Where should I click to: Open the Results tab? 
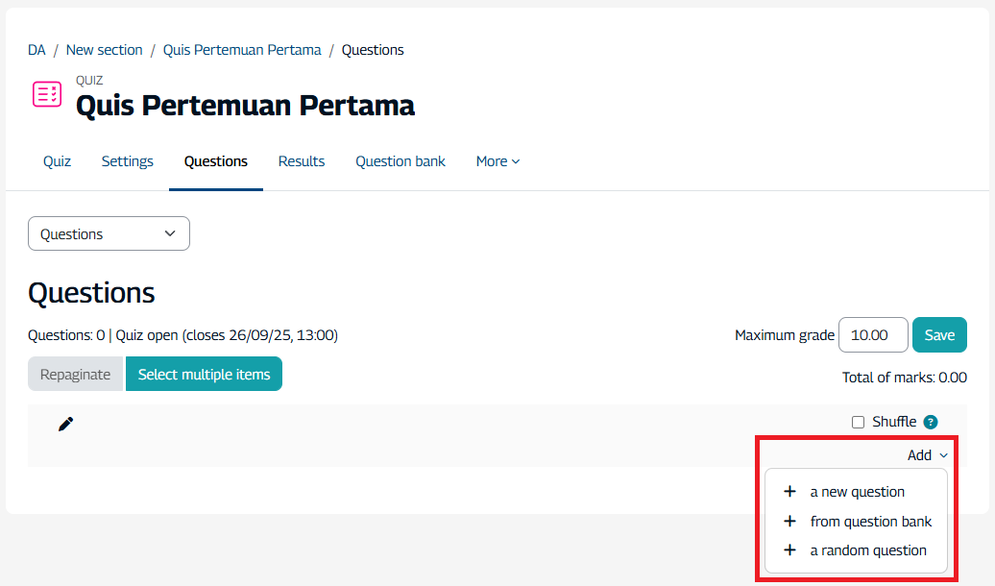[x=302, y=161]
